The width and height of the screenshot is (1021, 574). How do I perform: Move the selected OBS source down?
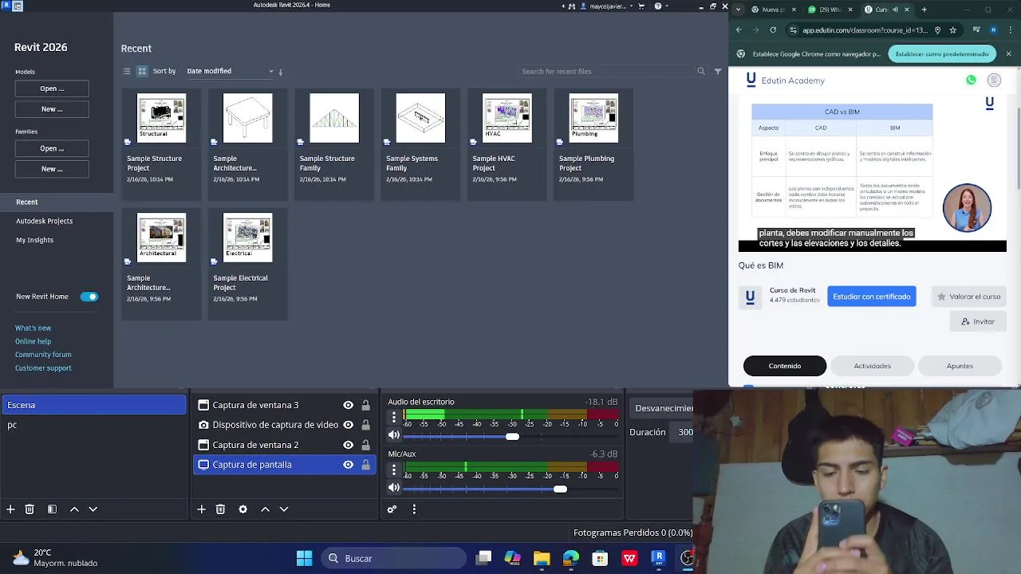(x=284, y=509)
